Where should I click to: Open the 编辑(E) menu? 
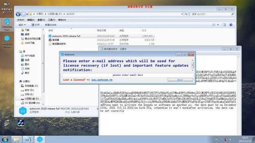pyautogui.click(x=31, y=20)
